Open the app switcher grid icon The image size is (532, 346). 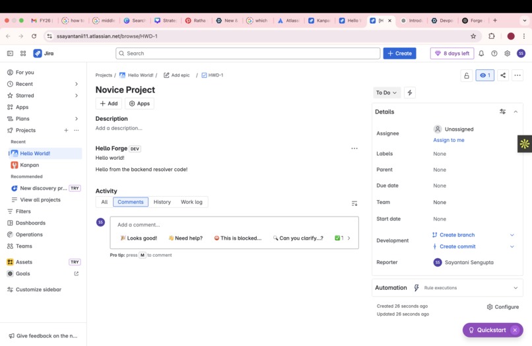pos(23,53)
